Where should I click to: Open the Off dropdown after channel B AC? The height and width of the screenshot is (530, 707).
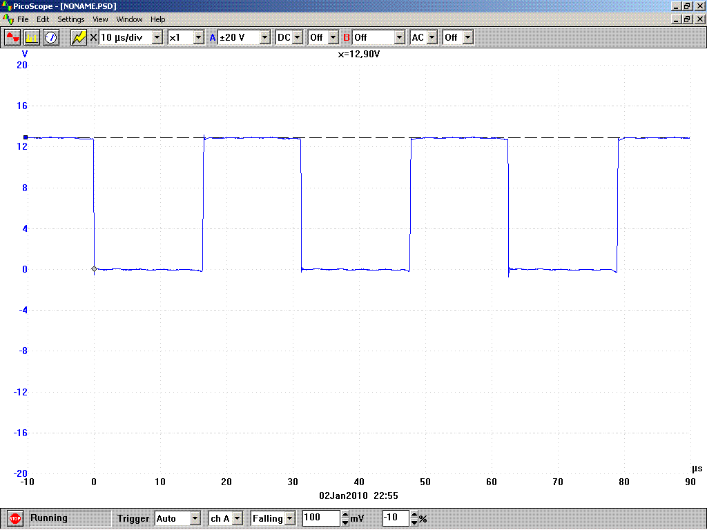tap(468, 37)
